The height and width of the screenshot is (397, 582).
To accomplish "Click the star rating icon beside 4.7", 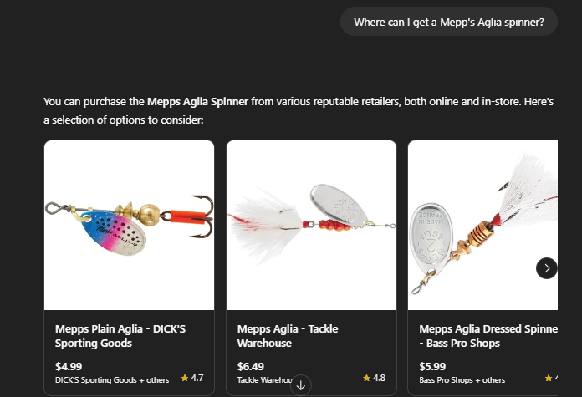I will (185, 379).
